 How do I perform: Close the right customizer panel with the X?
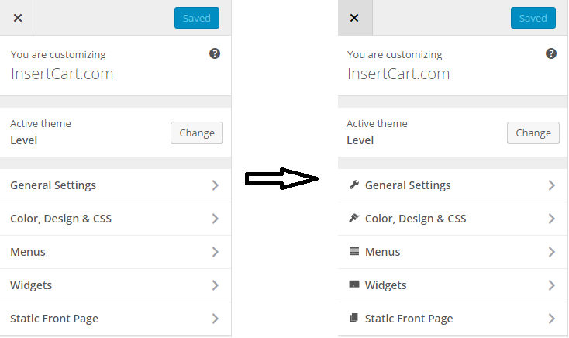(354, 18)
